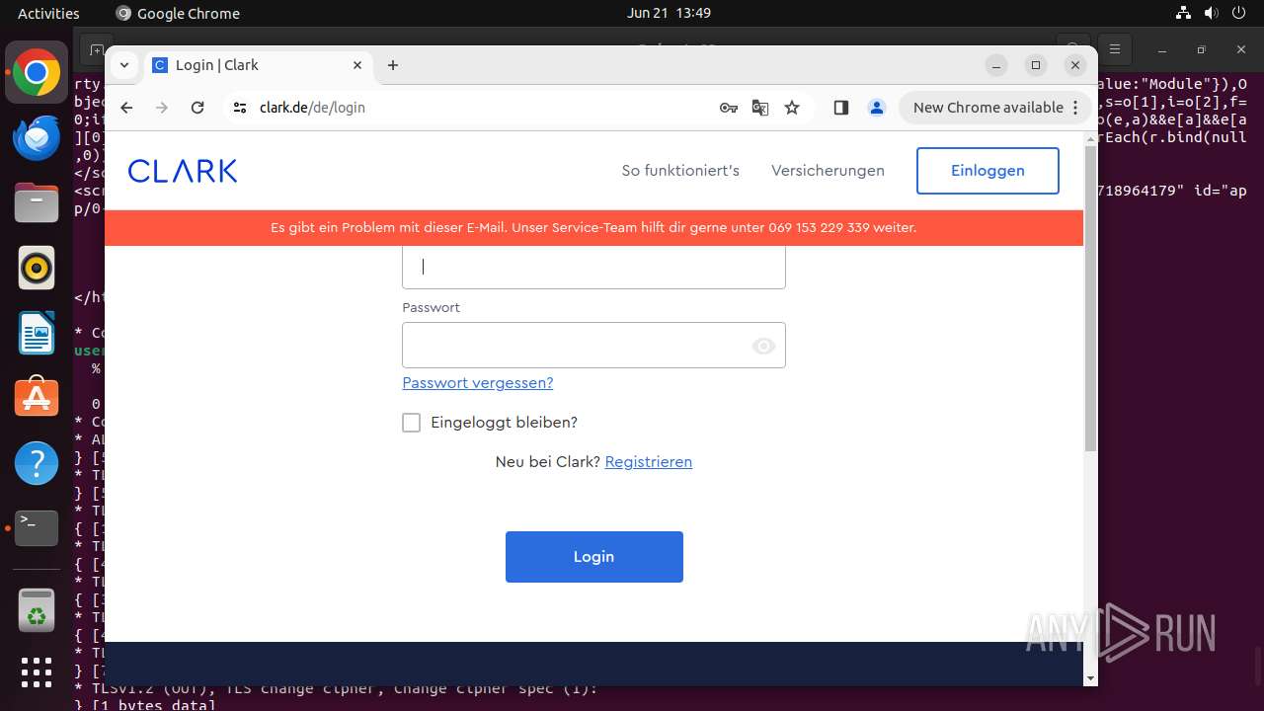Submit with the blue Login button

594,557
